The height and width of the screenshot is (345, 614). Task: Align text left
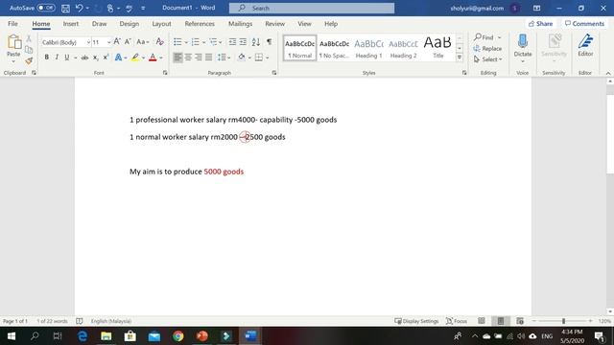click(x=177, y=57)
